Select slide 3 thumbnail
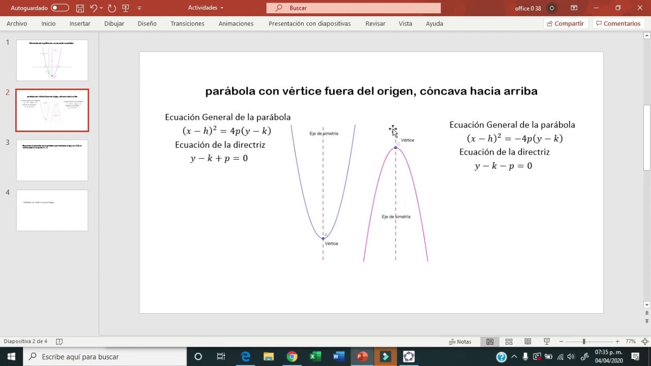The width and height of the screenshot is (651, 366). coord(52,160)
